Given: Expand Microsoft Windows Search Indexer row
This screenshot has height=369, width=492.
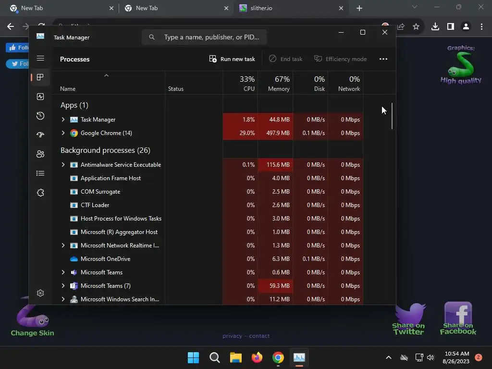Looking at the screenshot, I should coord(63,299).
